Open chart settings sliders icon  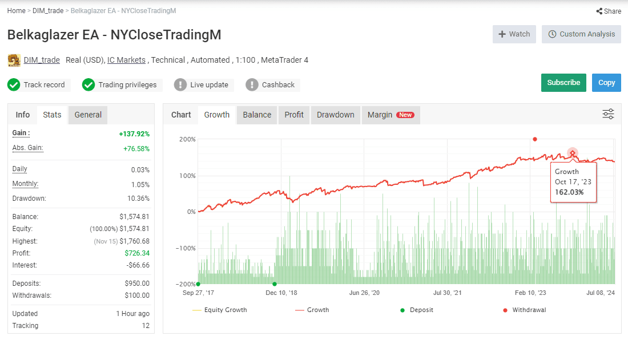(x=608, y=114)
